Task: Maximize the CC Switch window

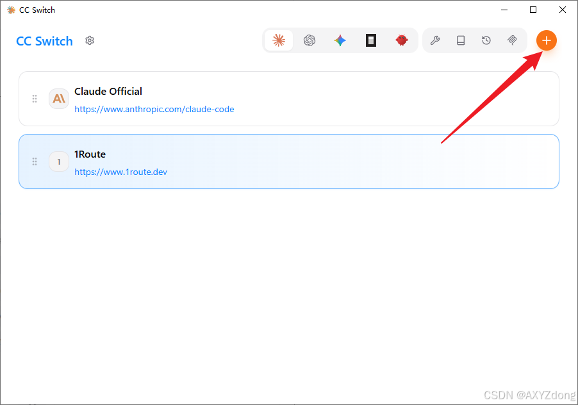Action: 533,10
